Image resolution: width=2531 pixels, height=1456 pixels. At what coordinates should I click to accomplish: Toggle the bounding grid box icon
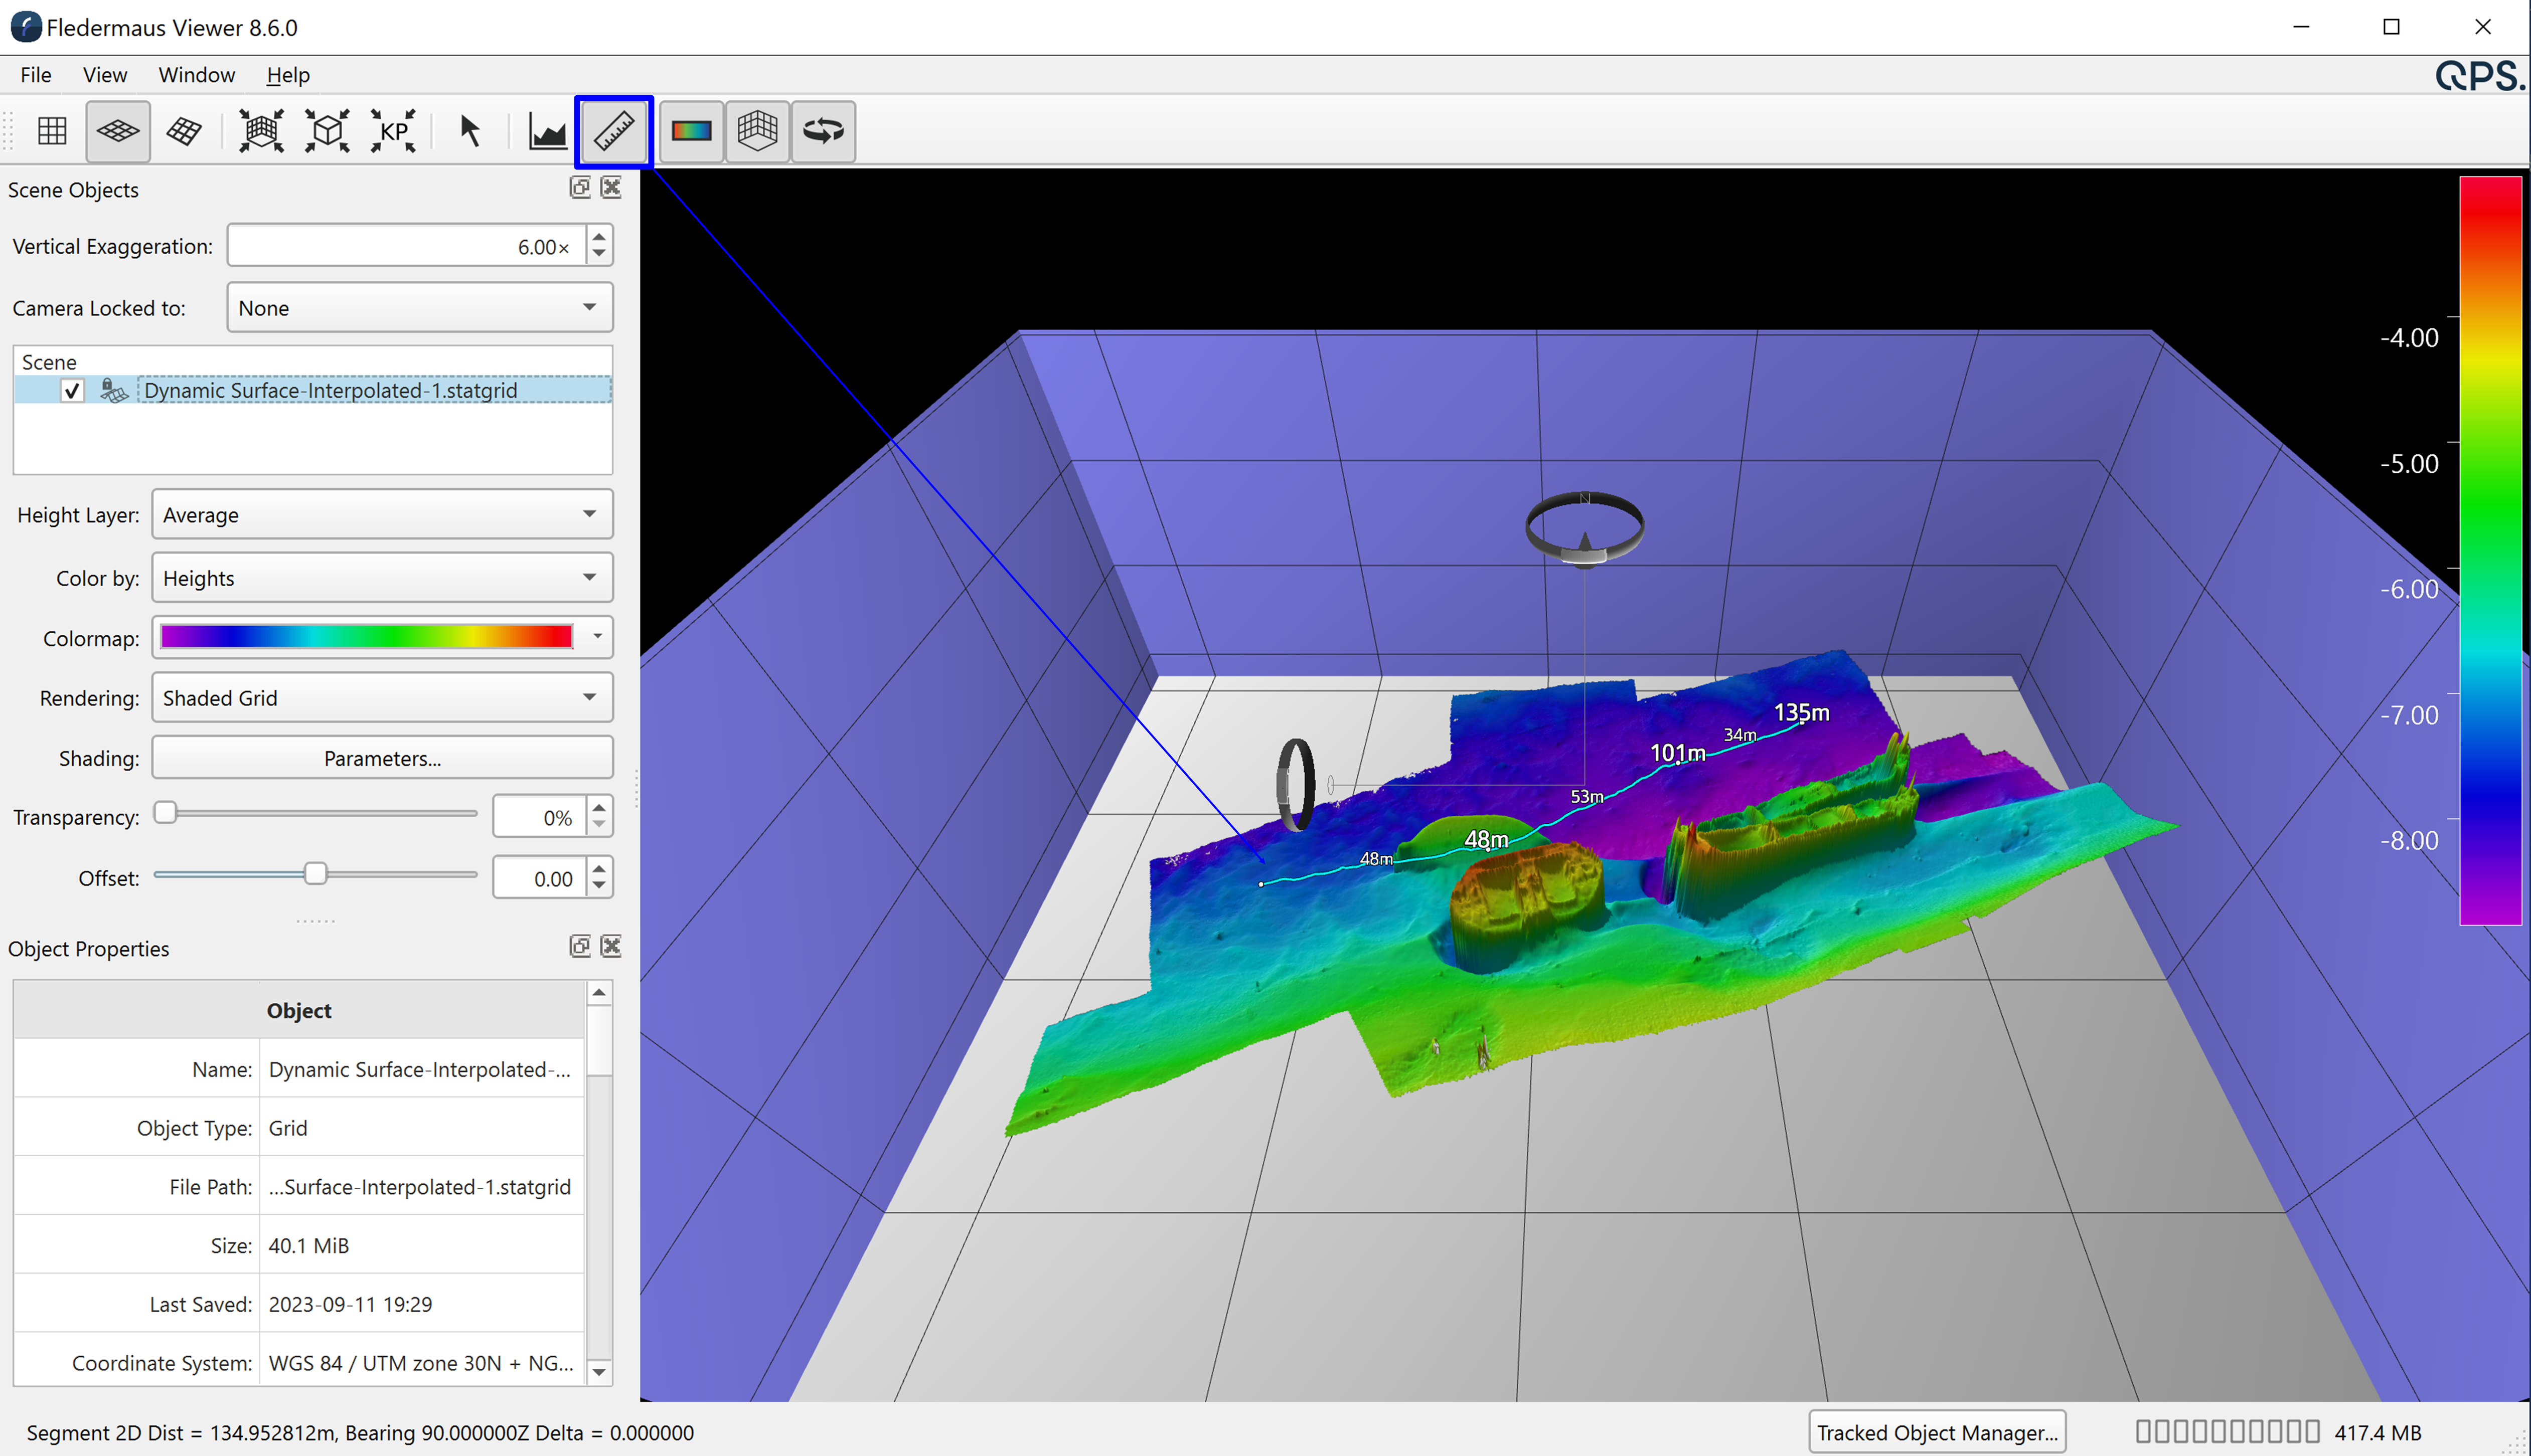tap(757, 131)
